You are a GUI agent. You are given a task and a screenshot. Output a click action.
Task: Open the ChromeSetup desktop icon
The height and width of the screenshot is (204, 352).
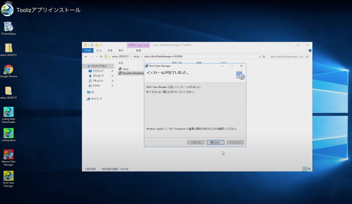[8, 29]
